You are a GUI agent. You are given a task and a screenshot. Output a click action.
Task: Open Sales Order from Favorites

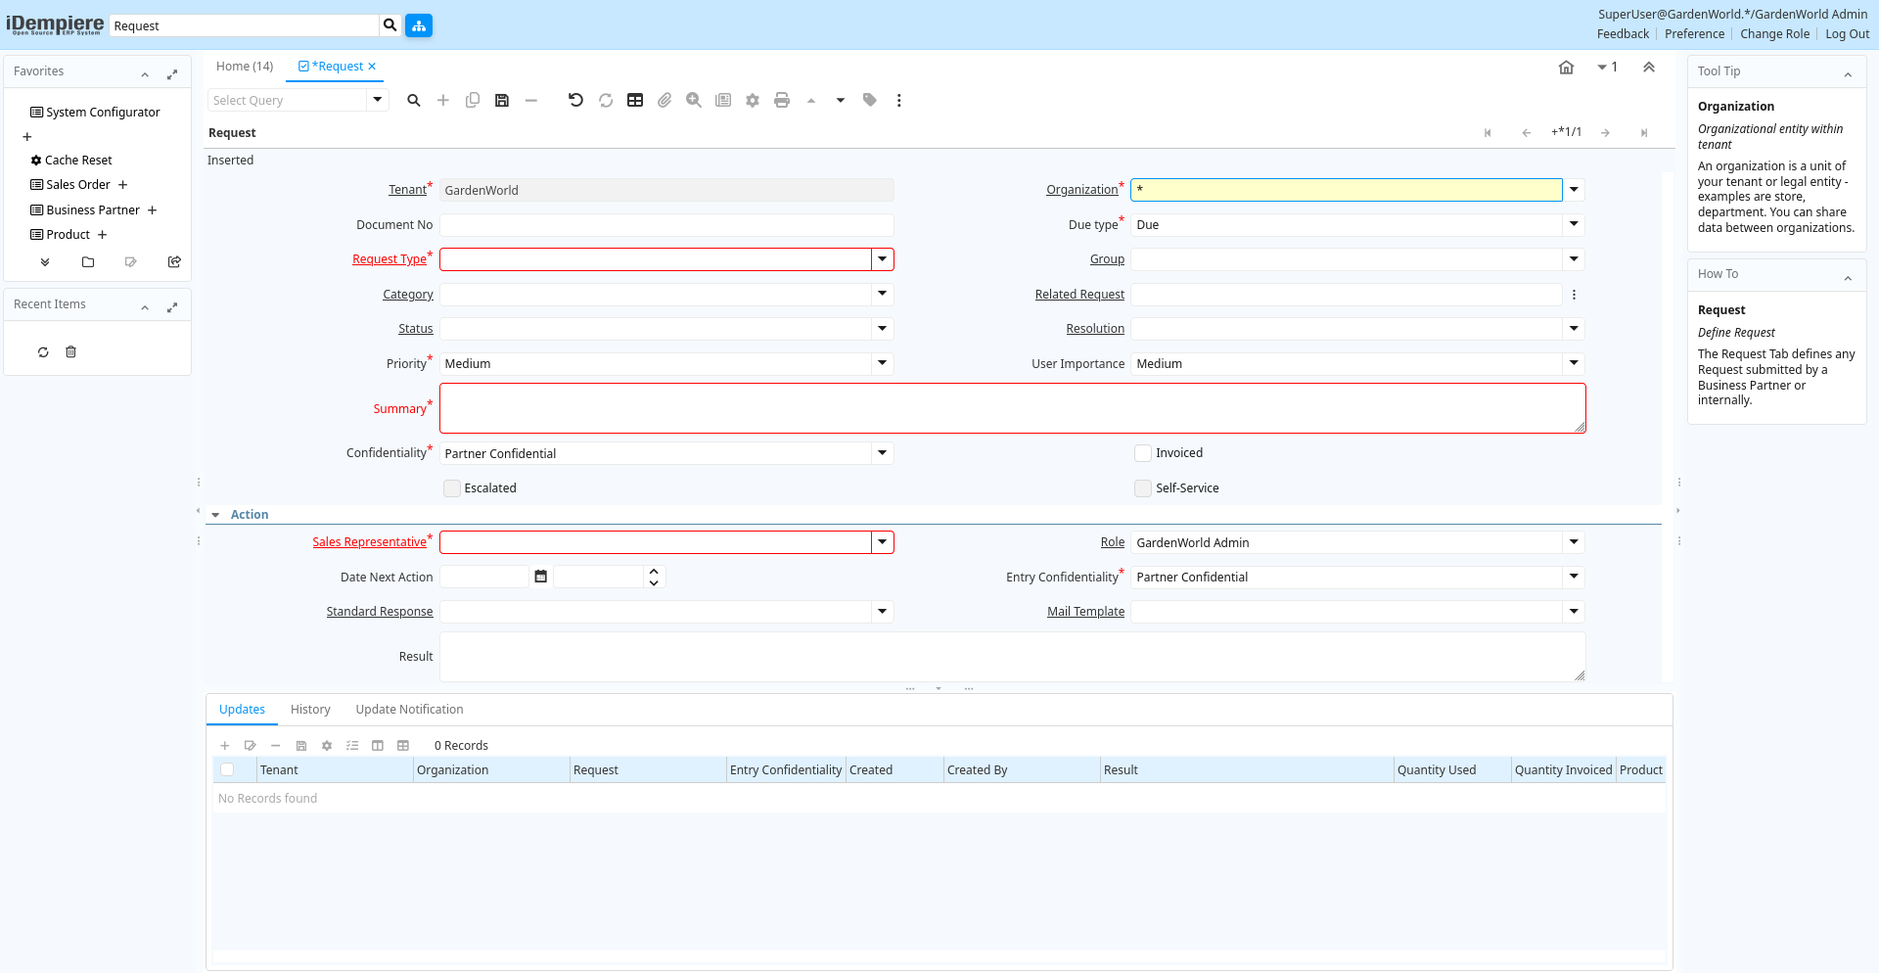click(78, 185)
